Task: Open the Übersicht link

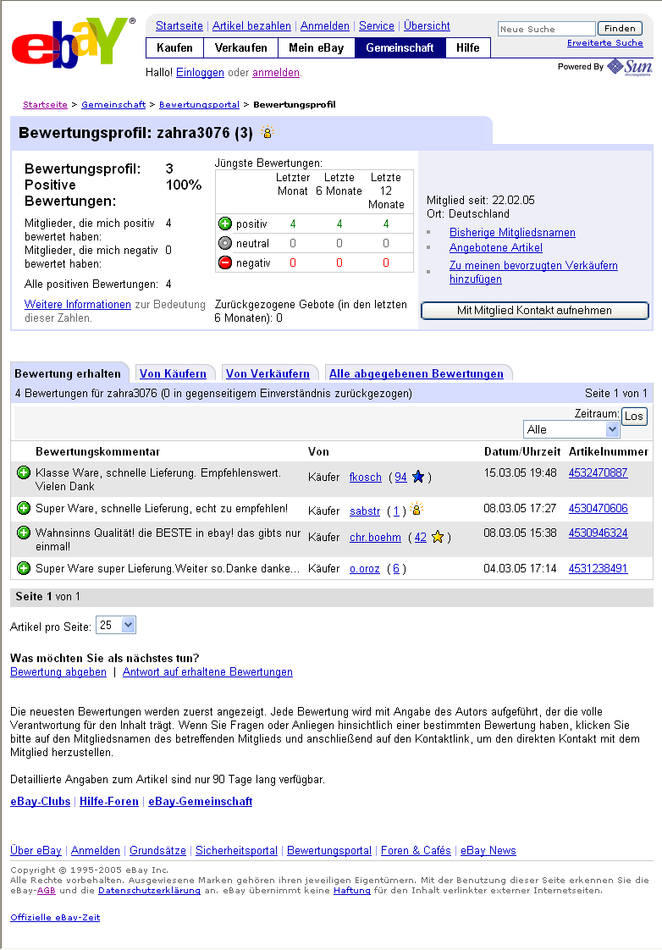Action: tap(427, 26)
